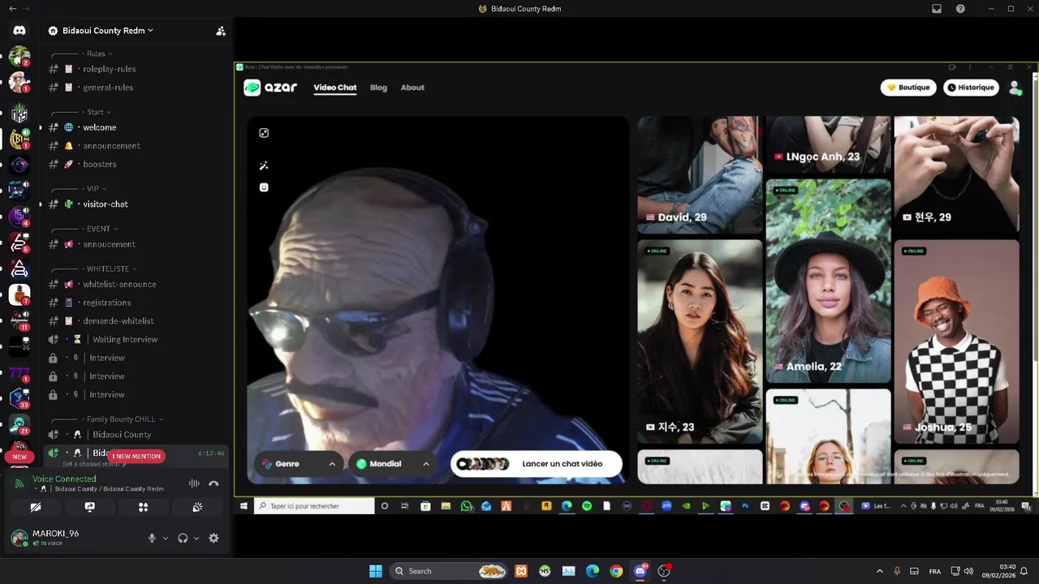Open the emoji sticker icon on video preview
This screenshot has width=1039, height=584.
264,187
